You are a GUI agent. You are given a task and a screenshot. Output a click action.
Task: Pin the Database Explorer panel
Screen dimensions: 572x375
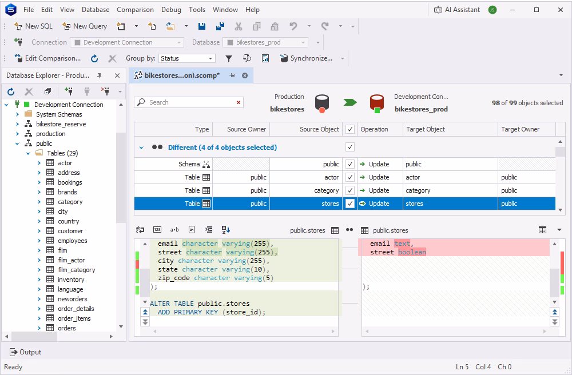click(x=99, y=75)
